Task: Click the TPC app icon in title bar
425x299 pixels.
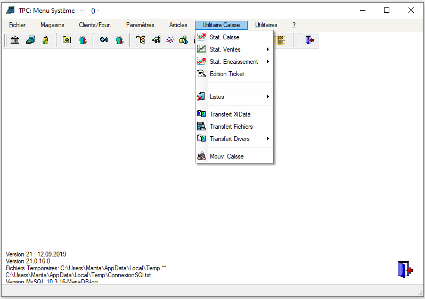Action: tap(10, 10)
